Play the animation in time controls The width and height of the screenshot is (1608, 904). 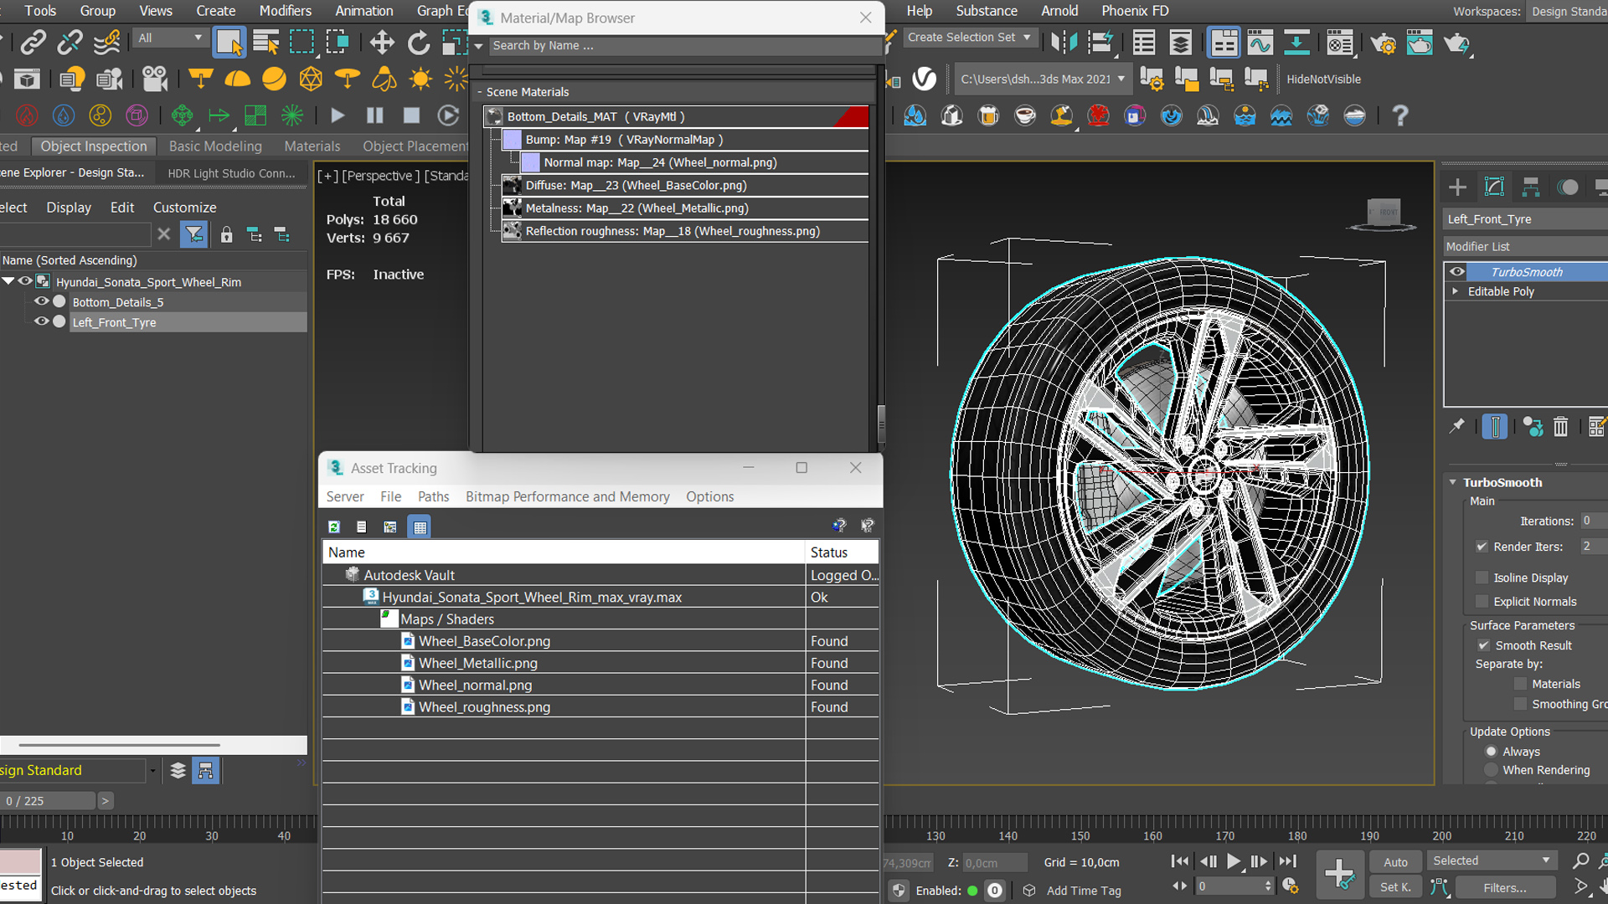[1234, 860]
